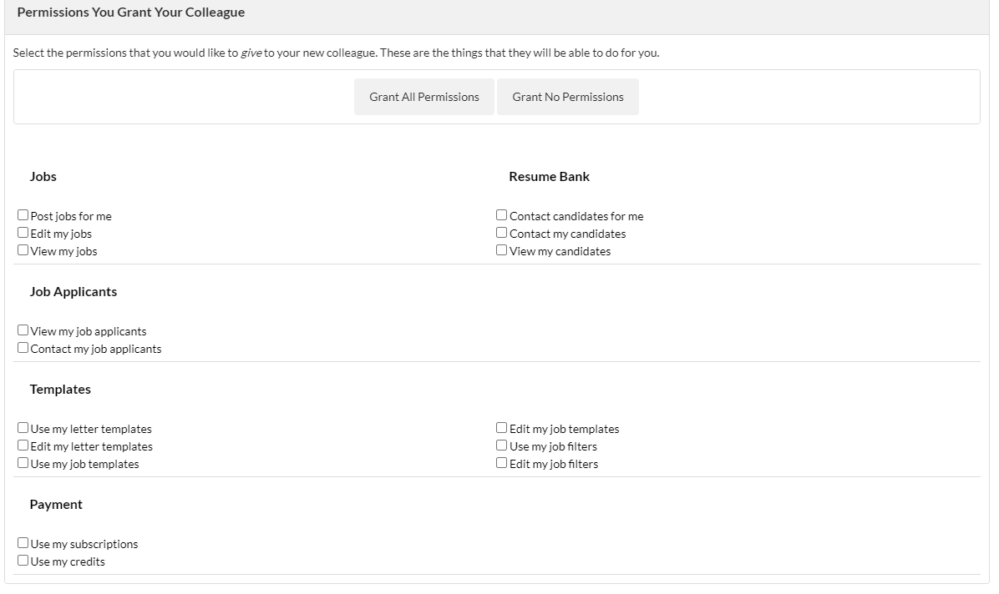Check the Edit my jobs option
The height and width of the screenshot is (594, 999).
23,233
